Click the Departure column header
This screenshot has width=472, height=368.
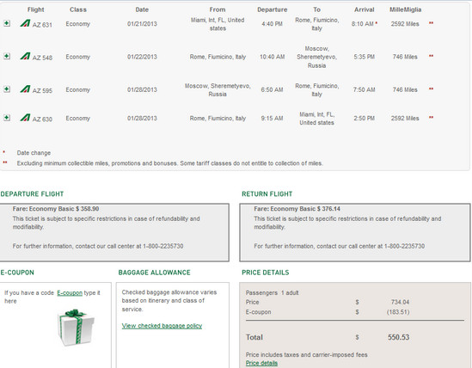point(273,9)
